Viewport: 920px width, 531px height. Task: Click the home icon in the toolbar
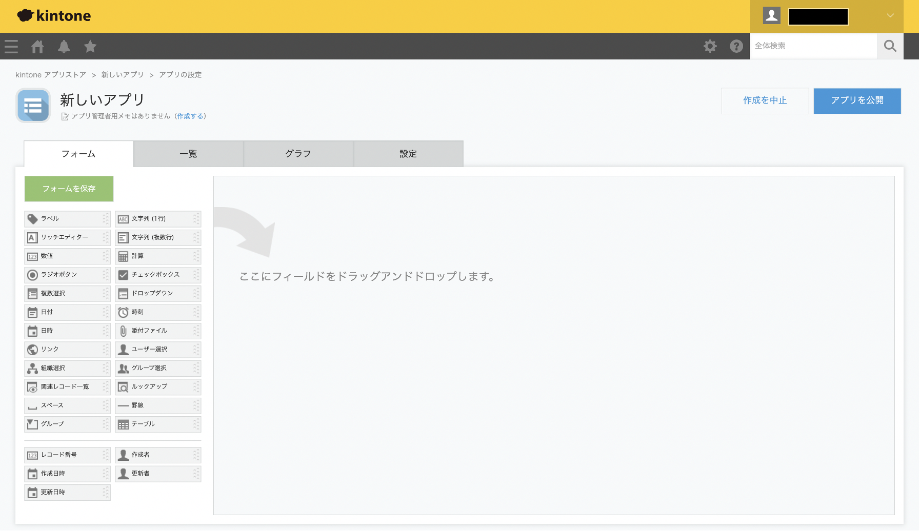click(37, 46)
